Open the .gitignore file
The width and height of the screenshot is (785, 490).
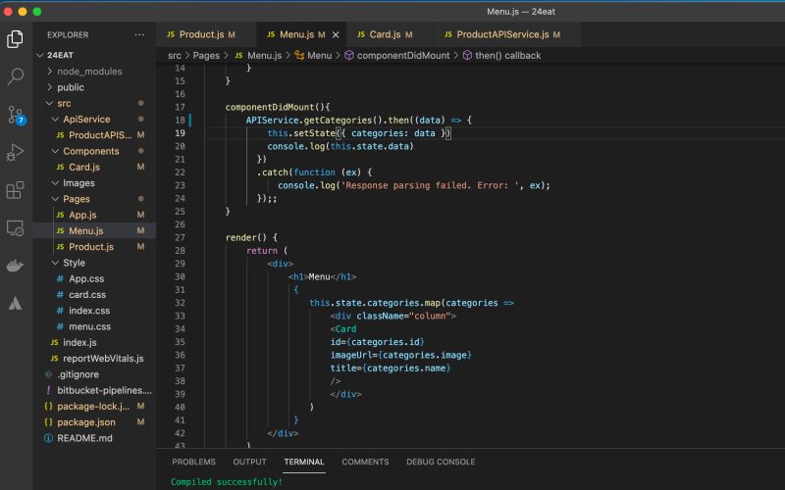click(x=94, y=374)
